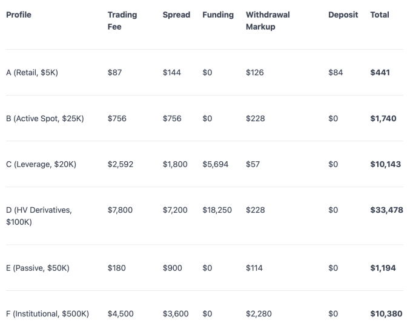The width and height of the screenshot is (413, 326).
Task: Click the D (HV Derivatives, $100K) profile
Action: pyautogui.click(x=39, y=216)
